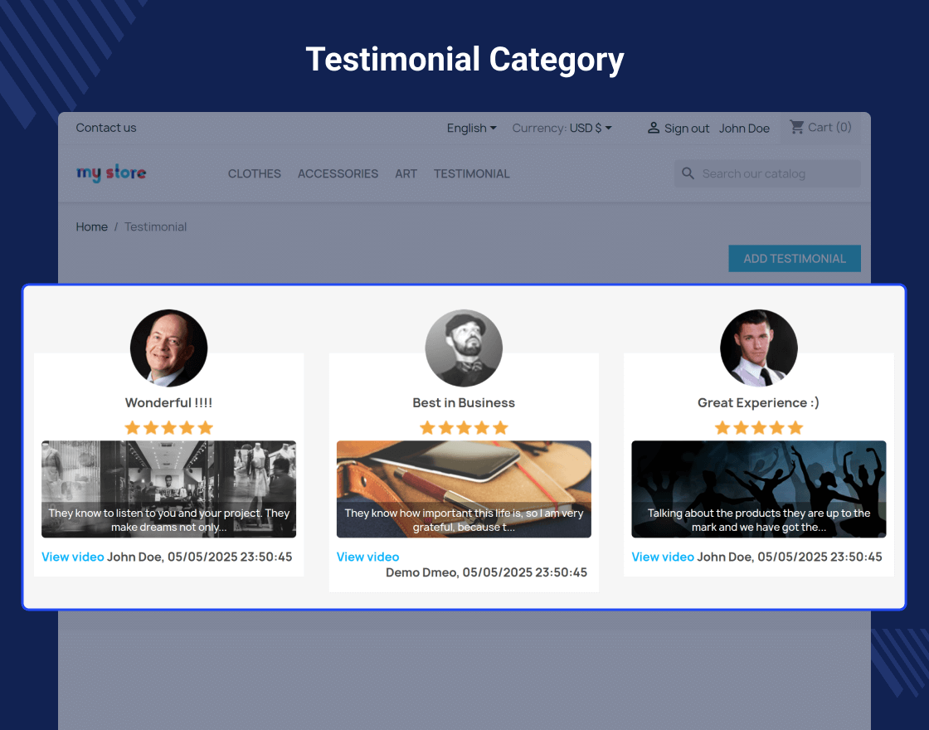Viewport: 929px width, 730px height.
Task: Click the Demo Dmeo, 05/05/2025 23:50:45 text
Action: [x=486, y=572]
